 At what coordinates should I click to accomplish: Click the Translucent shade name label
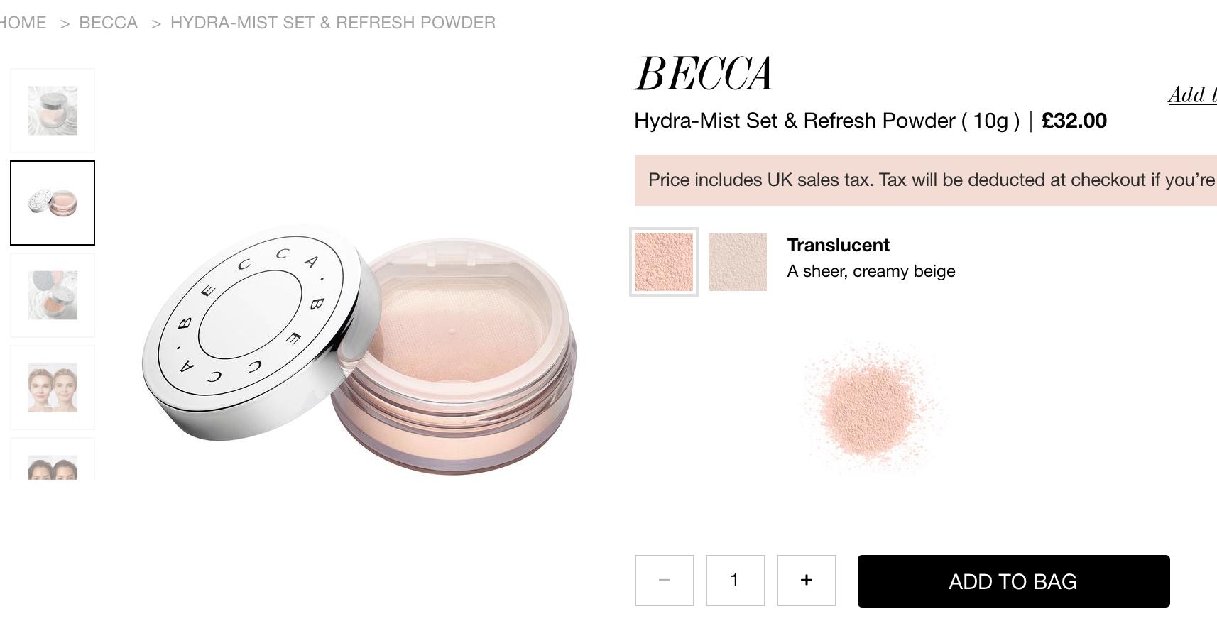point(838,245)
